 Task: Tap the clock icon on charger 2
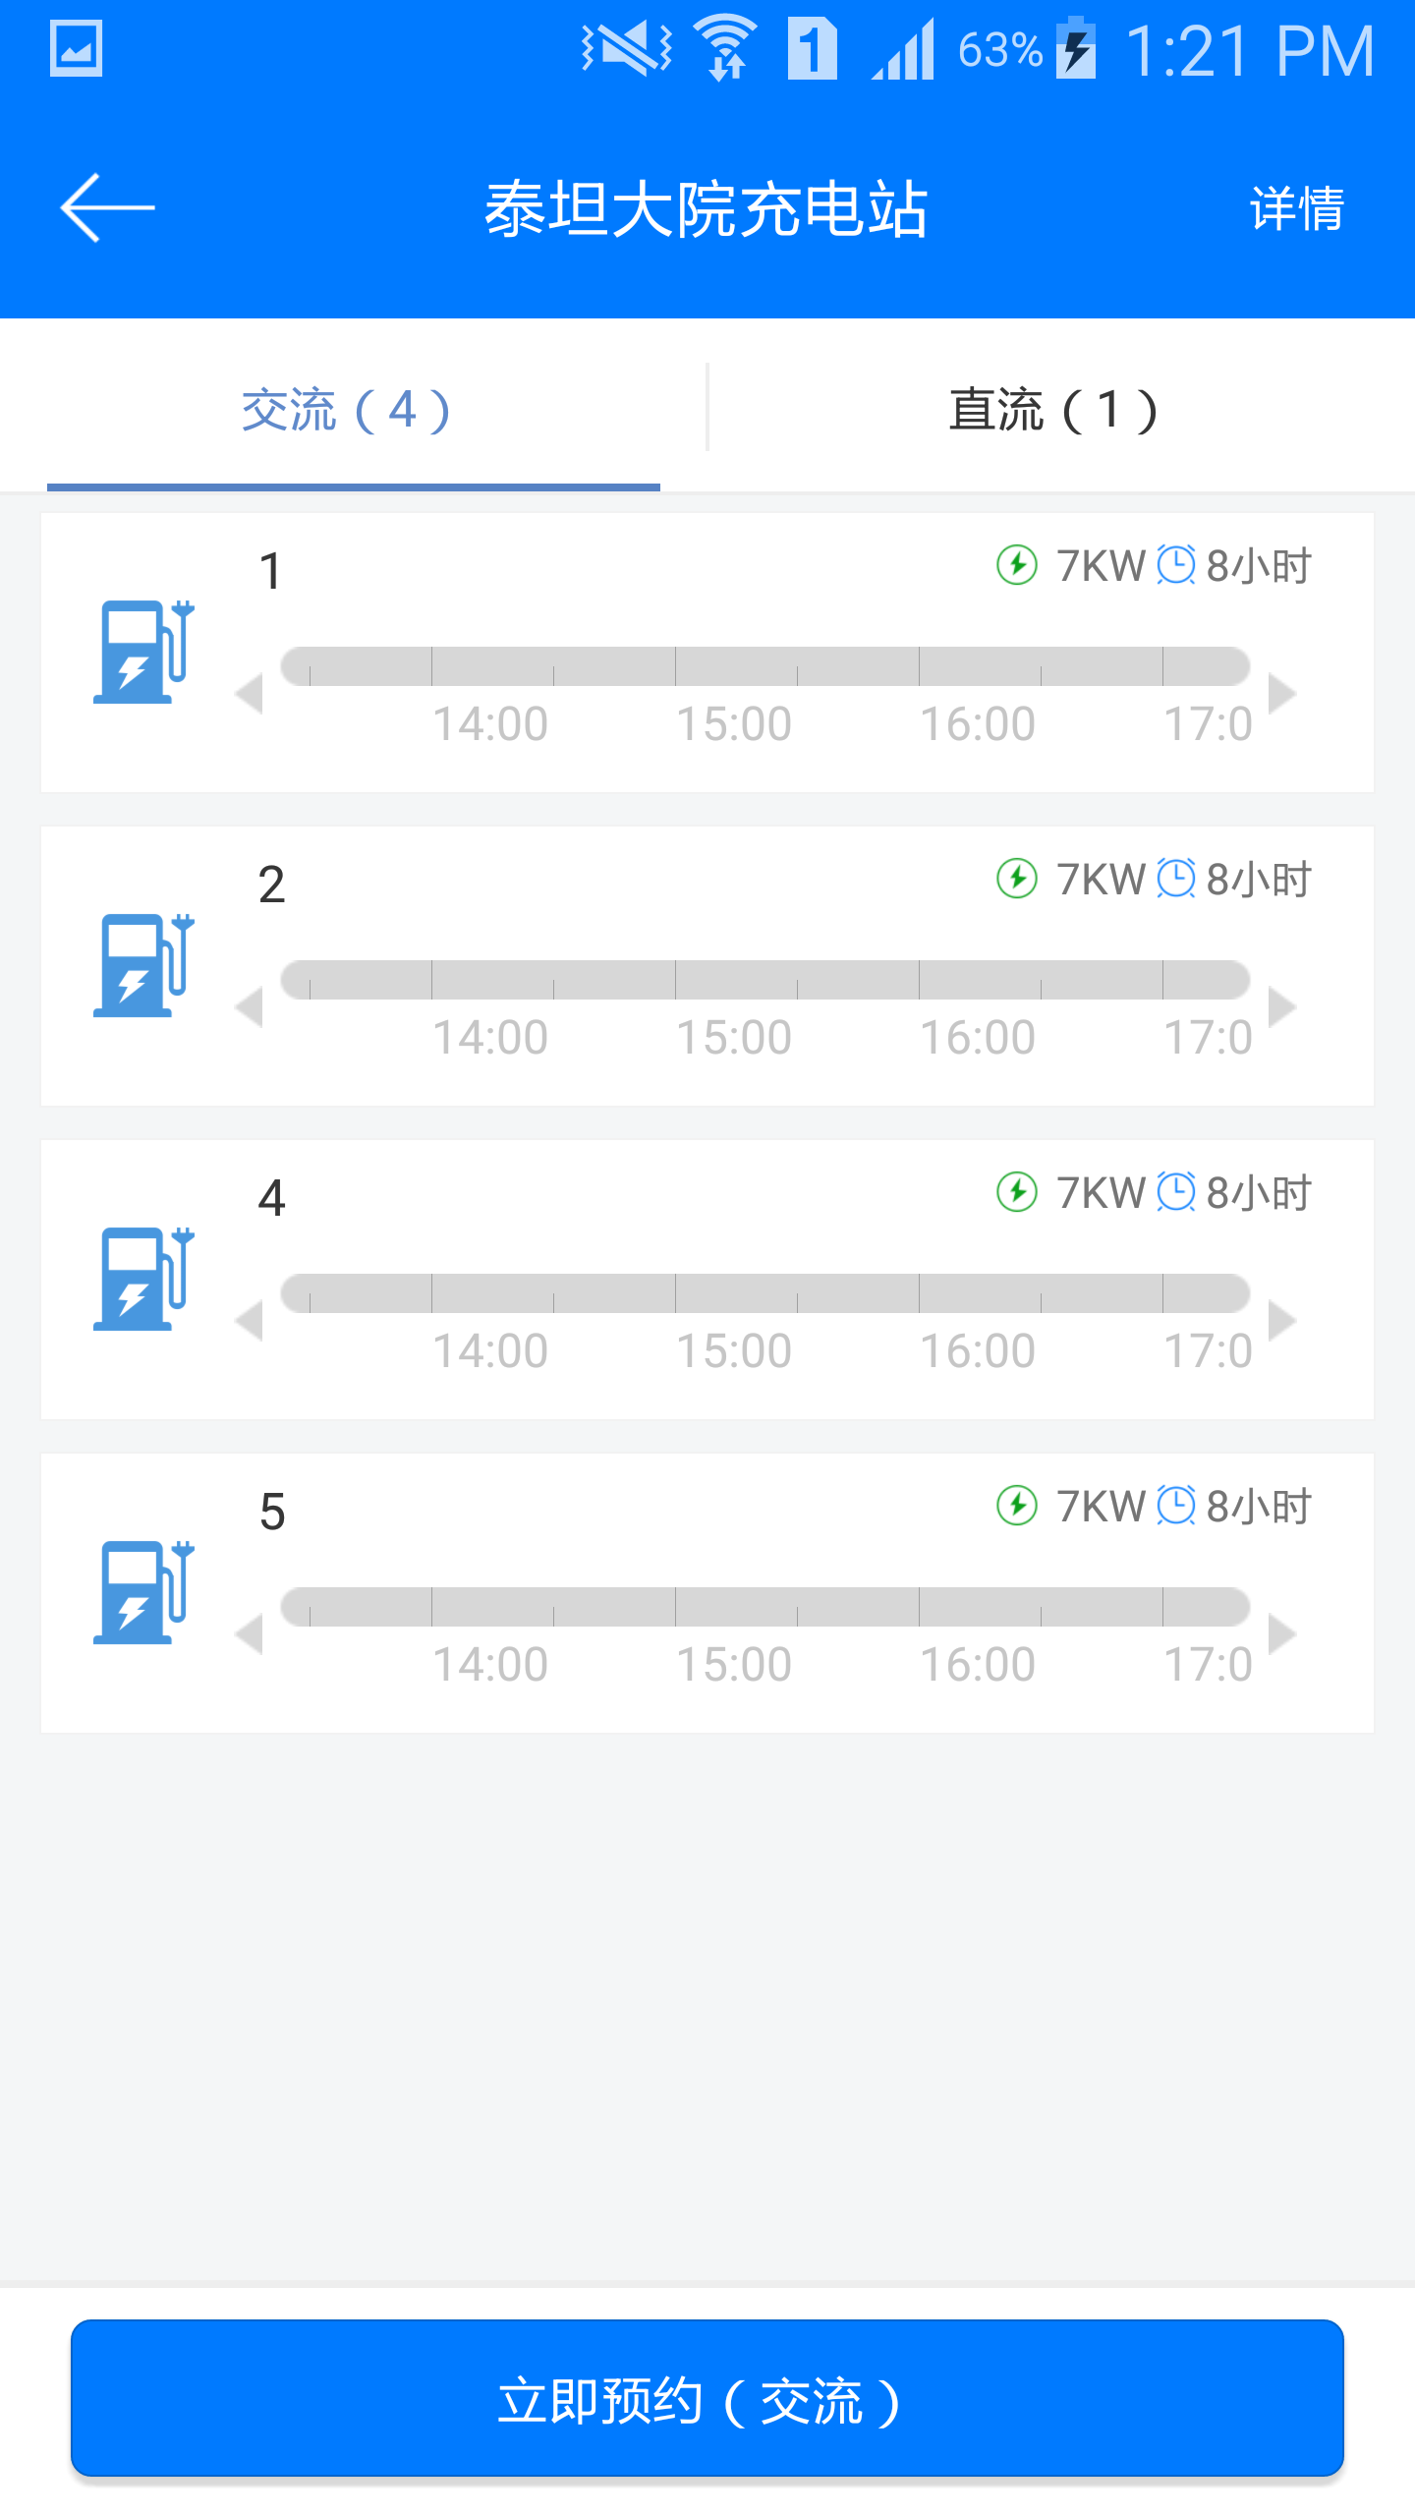click(1175, 879)
